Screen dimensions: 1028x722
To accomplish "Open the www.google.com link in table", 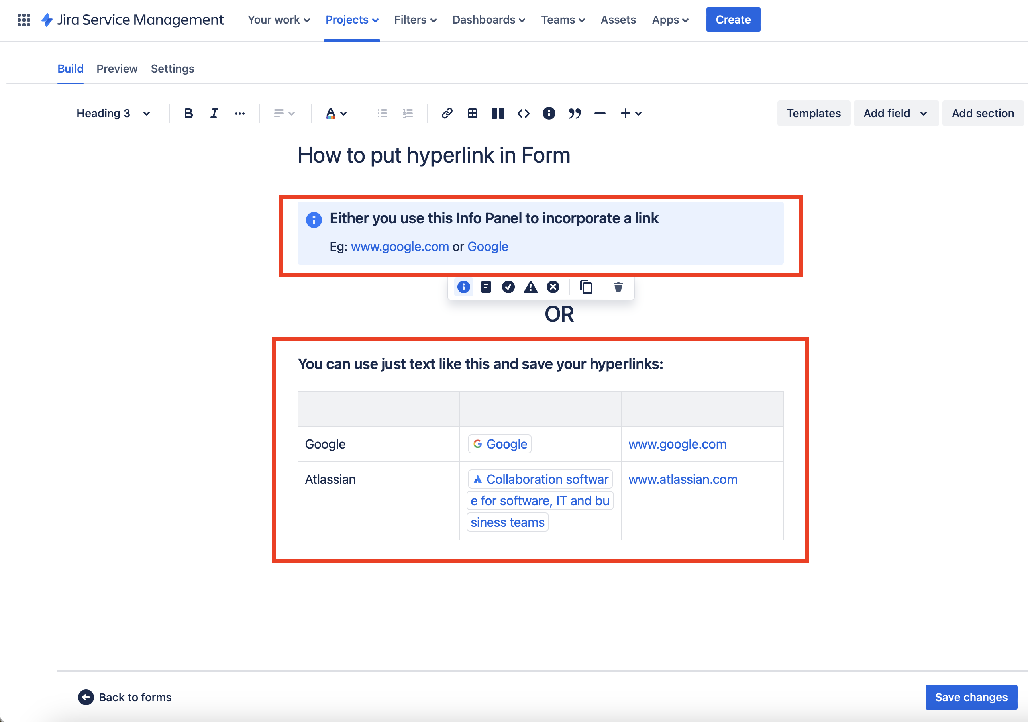I will [x=677, y=444].
